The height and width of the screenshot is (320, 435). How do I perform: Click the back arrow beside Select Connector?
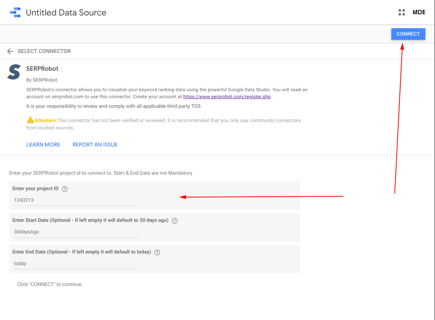tap(10, 51)
